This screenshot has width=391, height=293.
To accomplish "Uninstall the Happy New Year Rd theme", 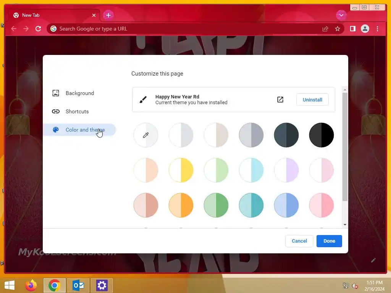I will click(312, 100).
